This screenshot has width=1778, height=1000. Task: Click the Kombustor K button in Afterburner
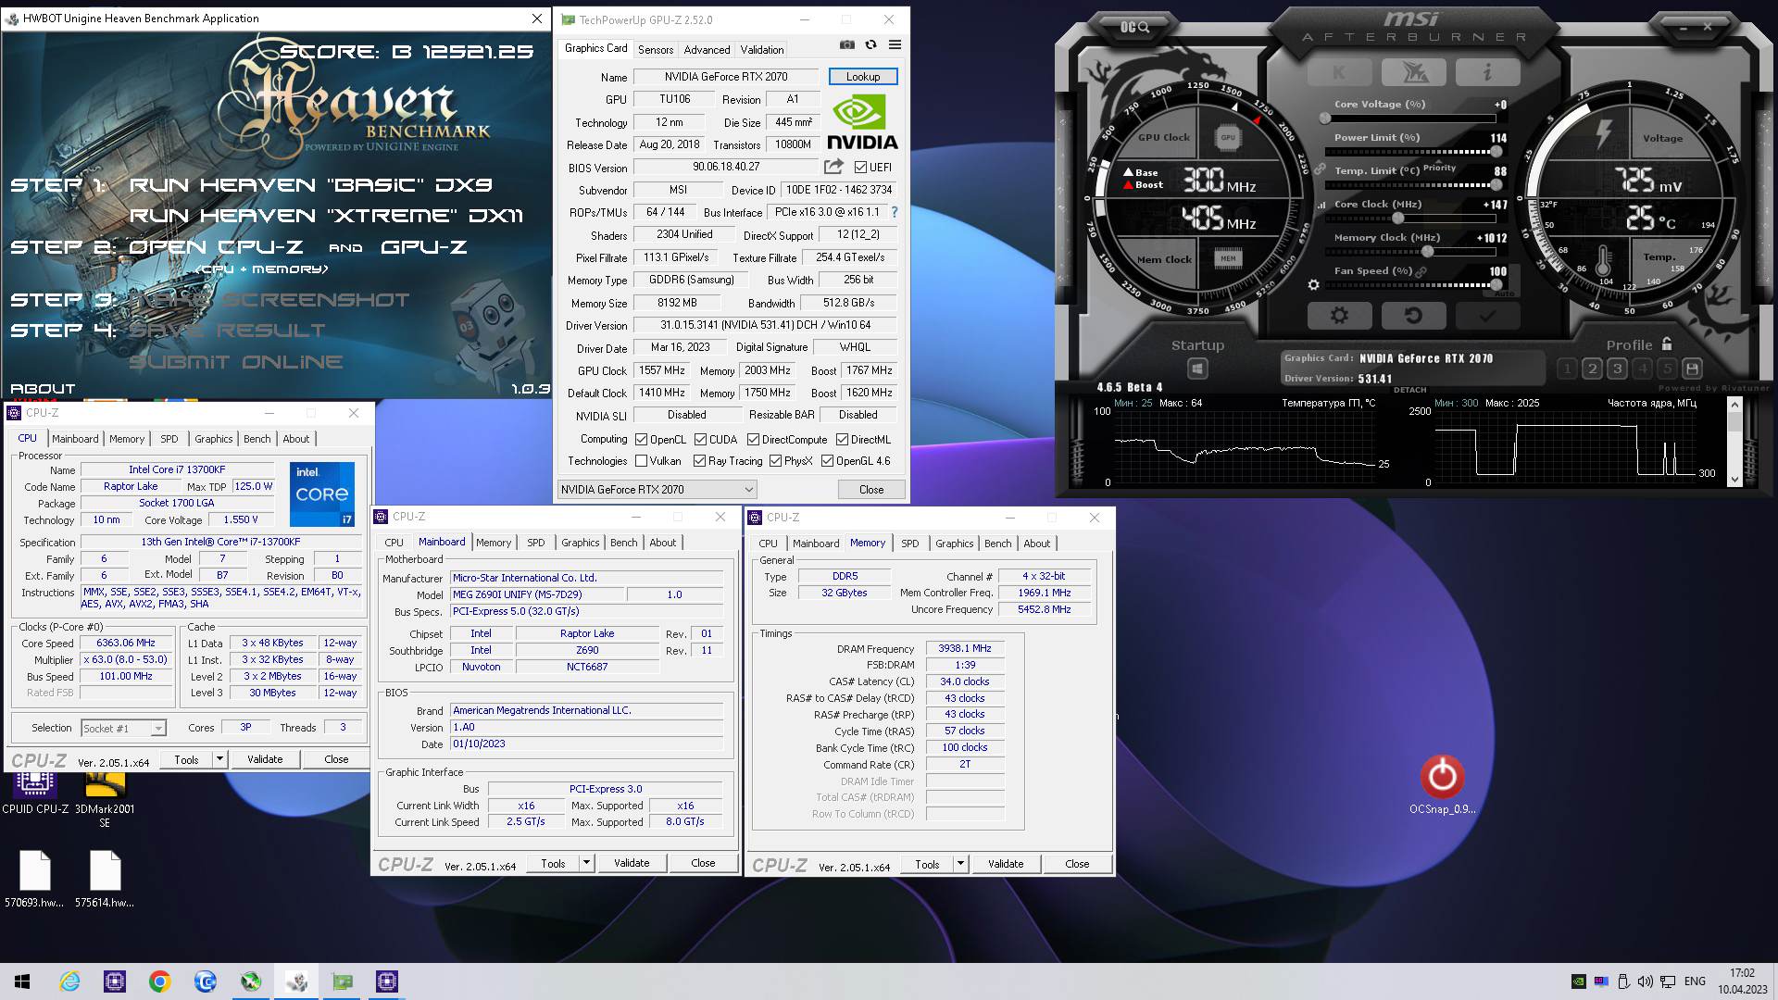(1339, 72)
